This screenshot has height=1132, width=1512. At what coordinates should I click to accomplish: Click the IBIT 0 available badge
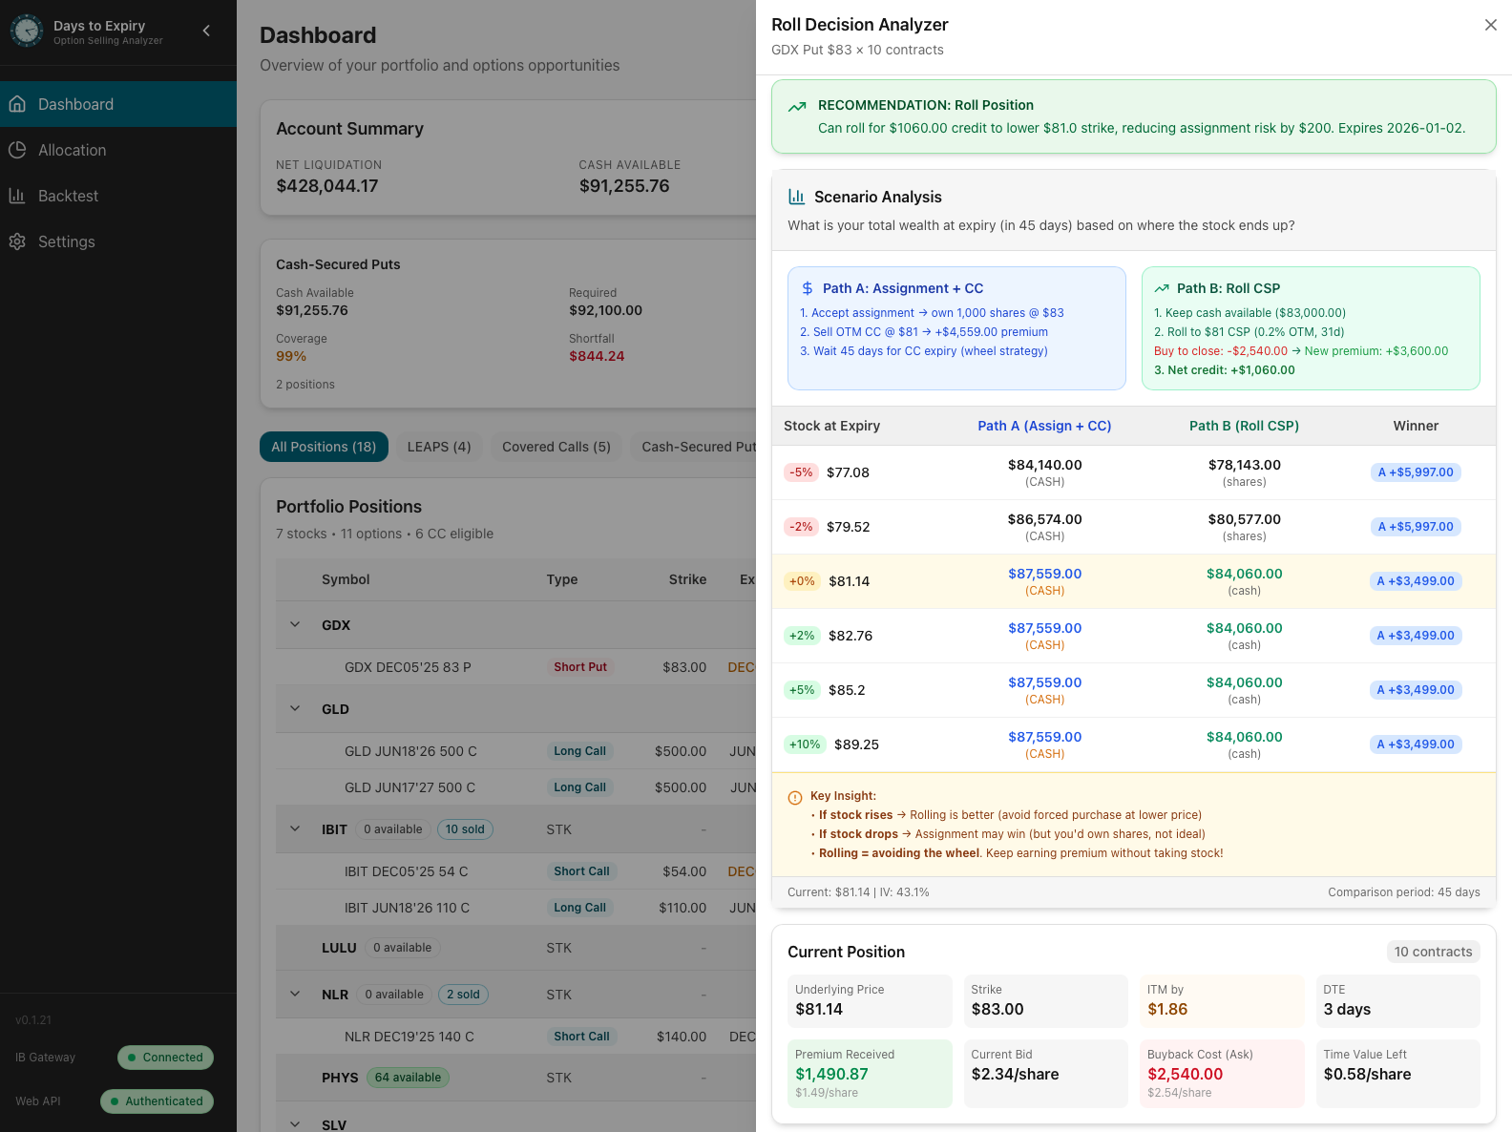392,829
